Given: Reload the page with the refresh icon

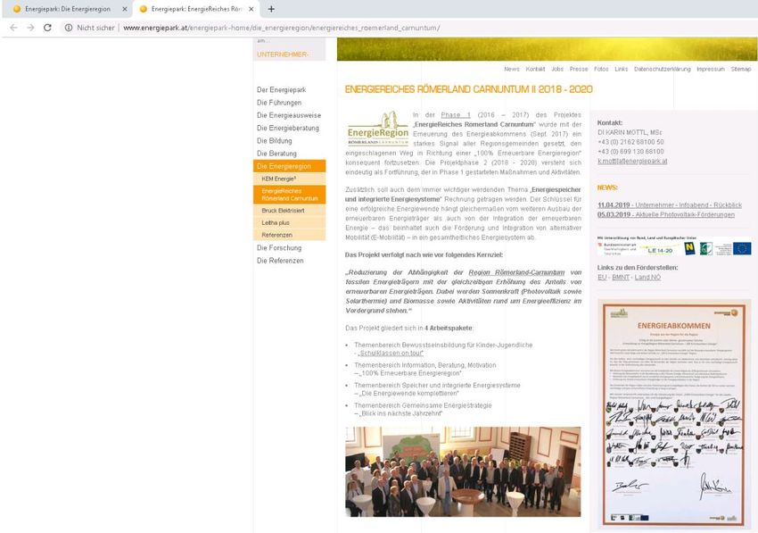Looking at the screenshot, I should (47, 28).
